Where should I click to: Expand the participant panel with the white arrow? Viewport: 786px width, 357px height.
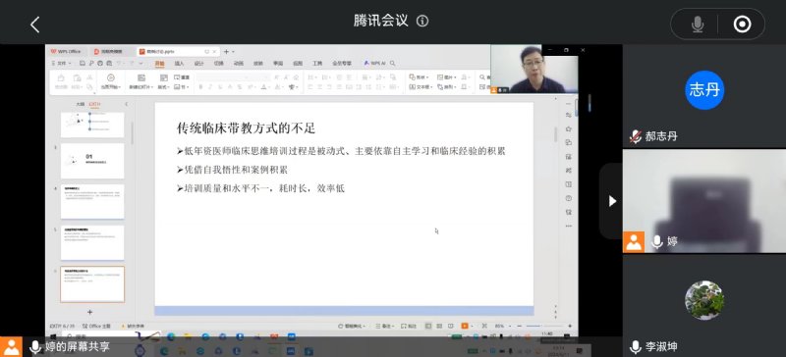[x=611, y=201]
